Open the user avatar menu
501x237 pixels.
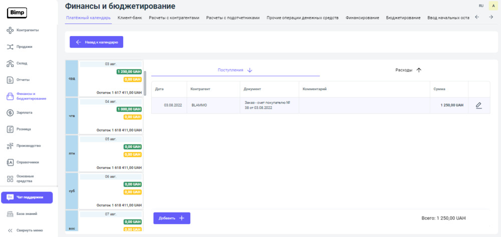coord(492,5)
